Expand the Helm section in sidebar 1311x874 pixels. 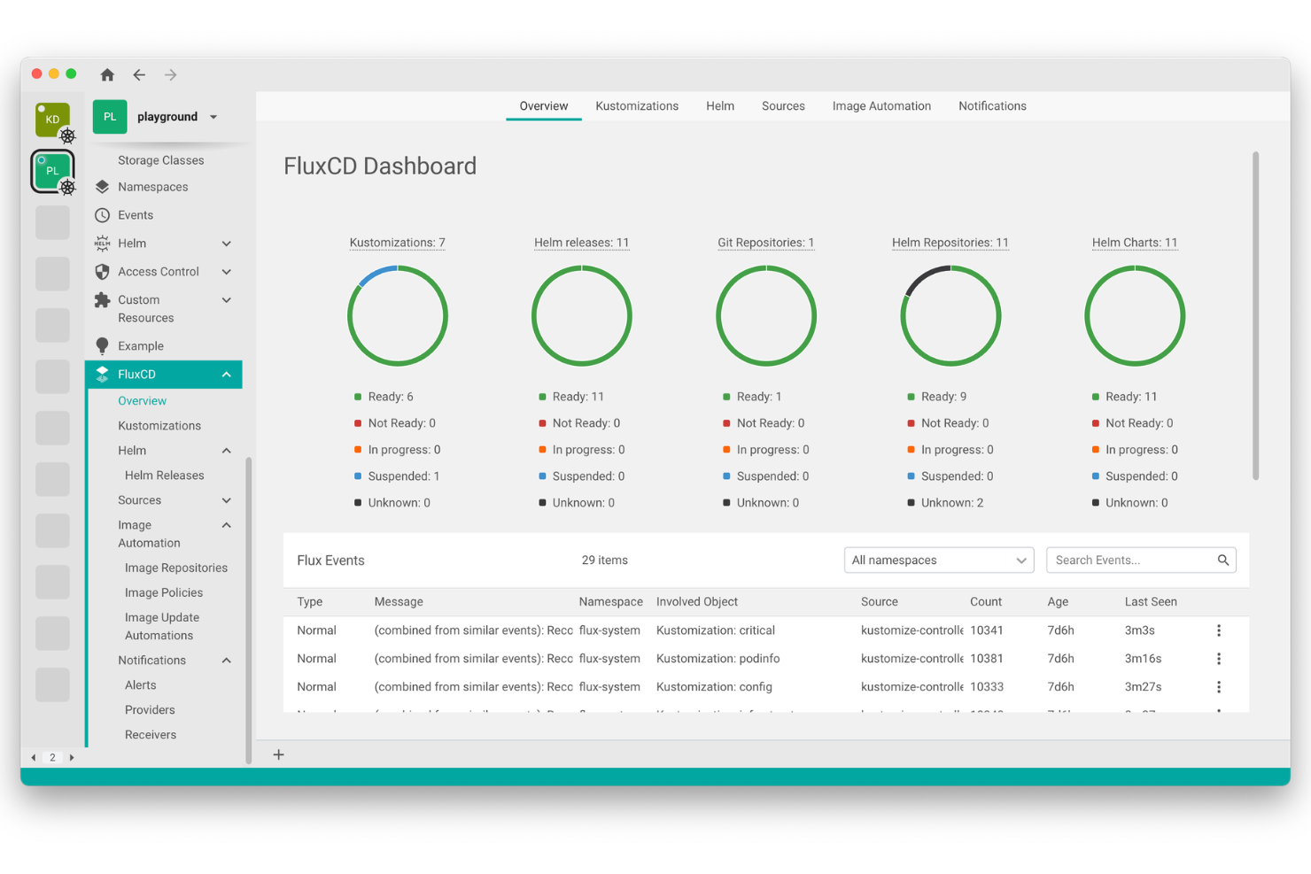tap(227, 244)
